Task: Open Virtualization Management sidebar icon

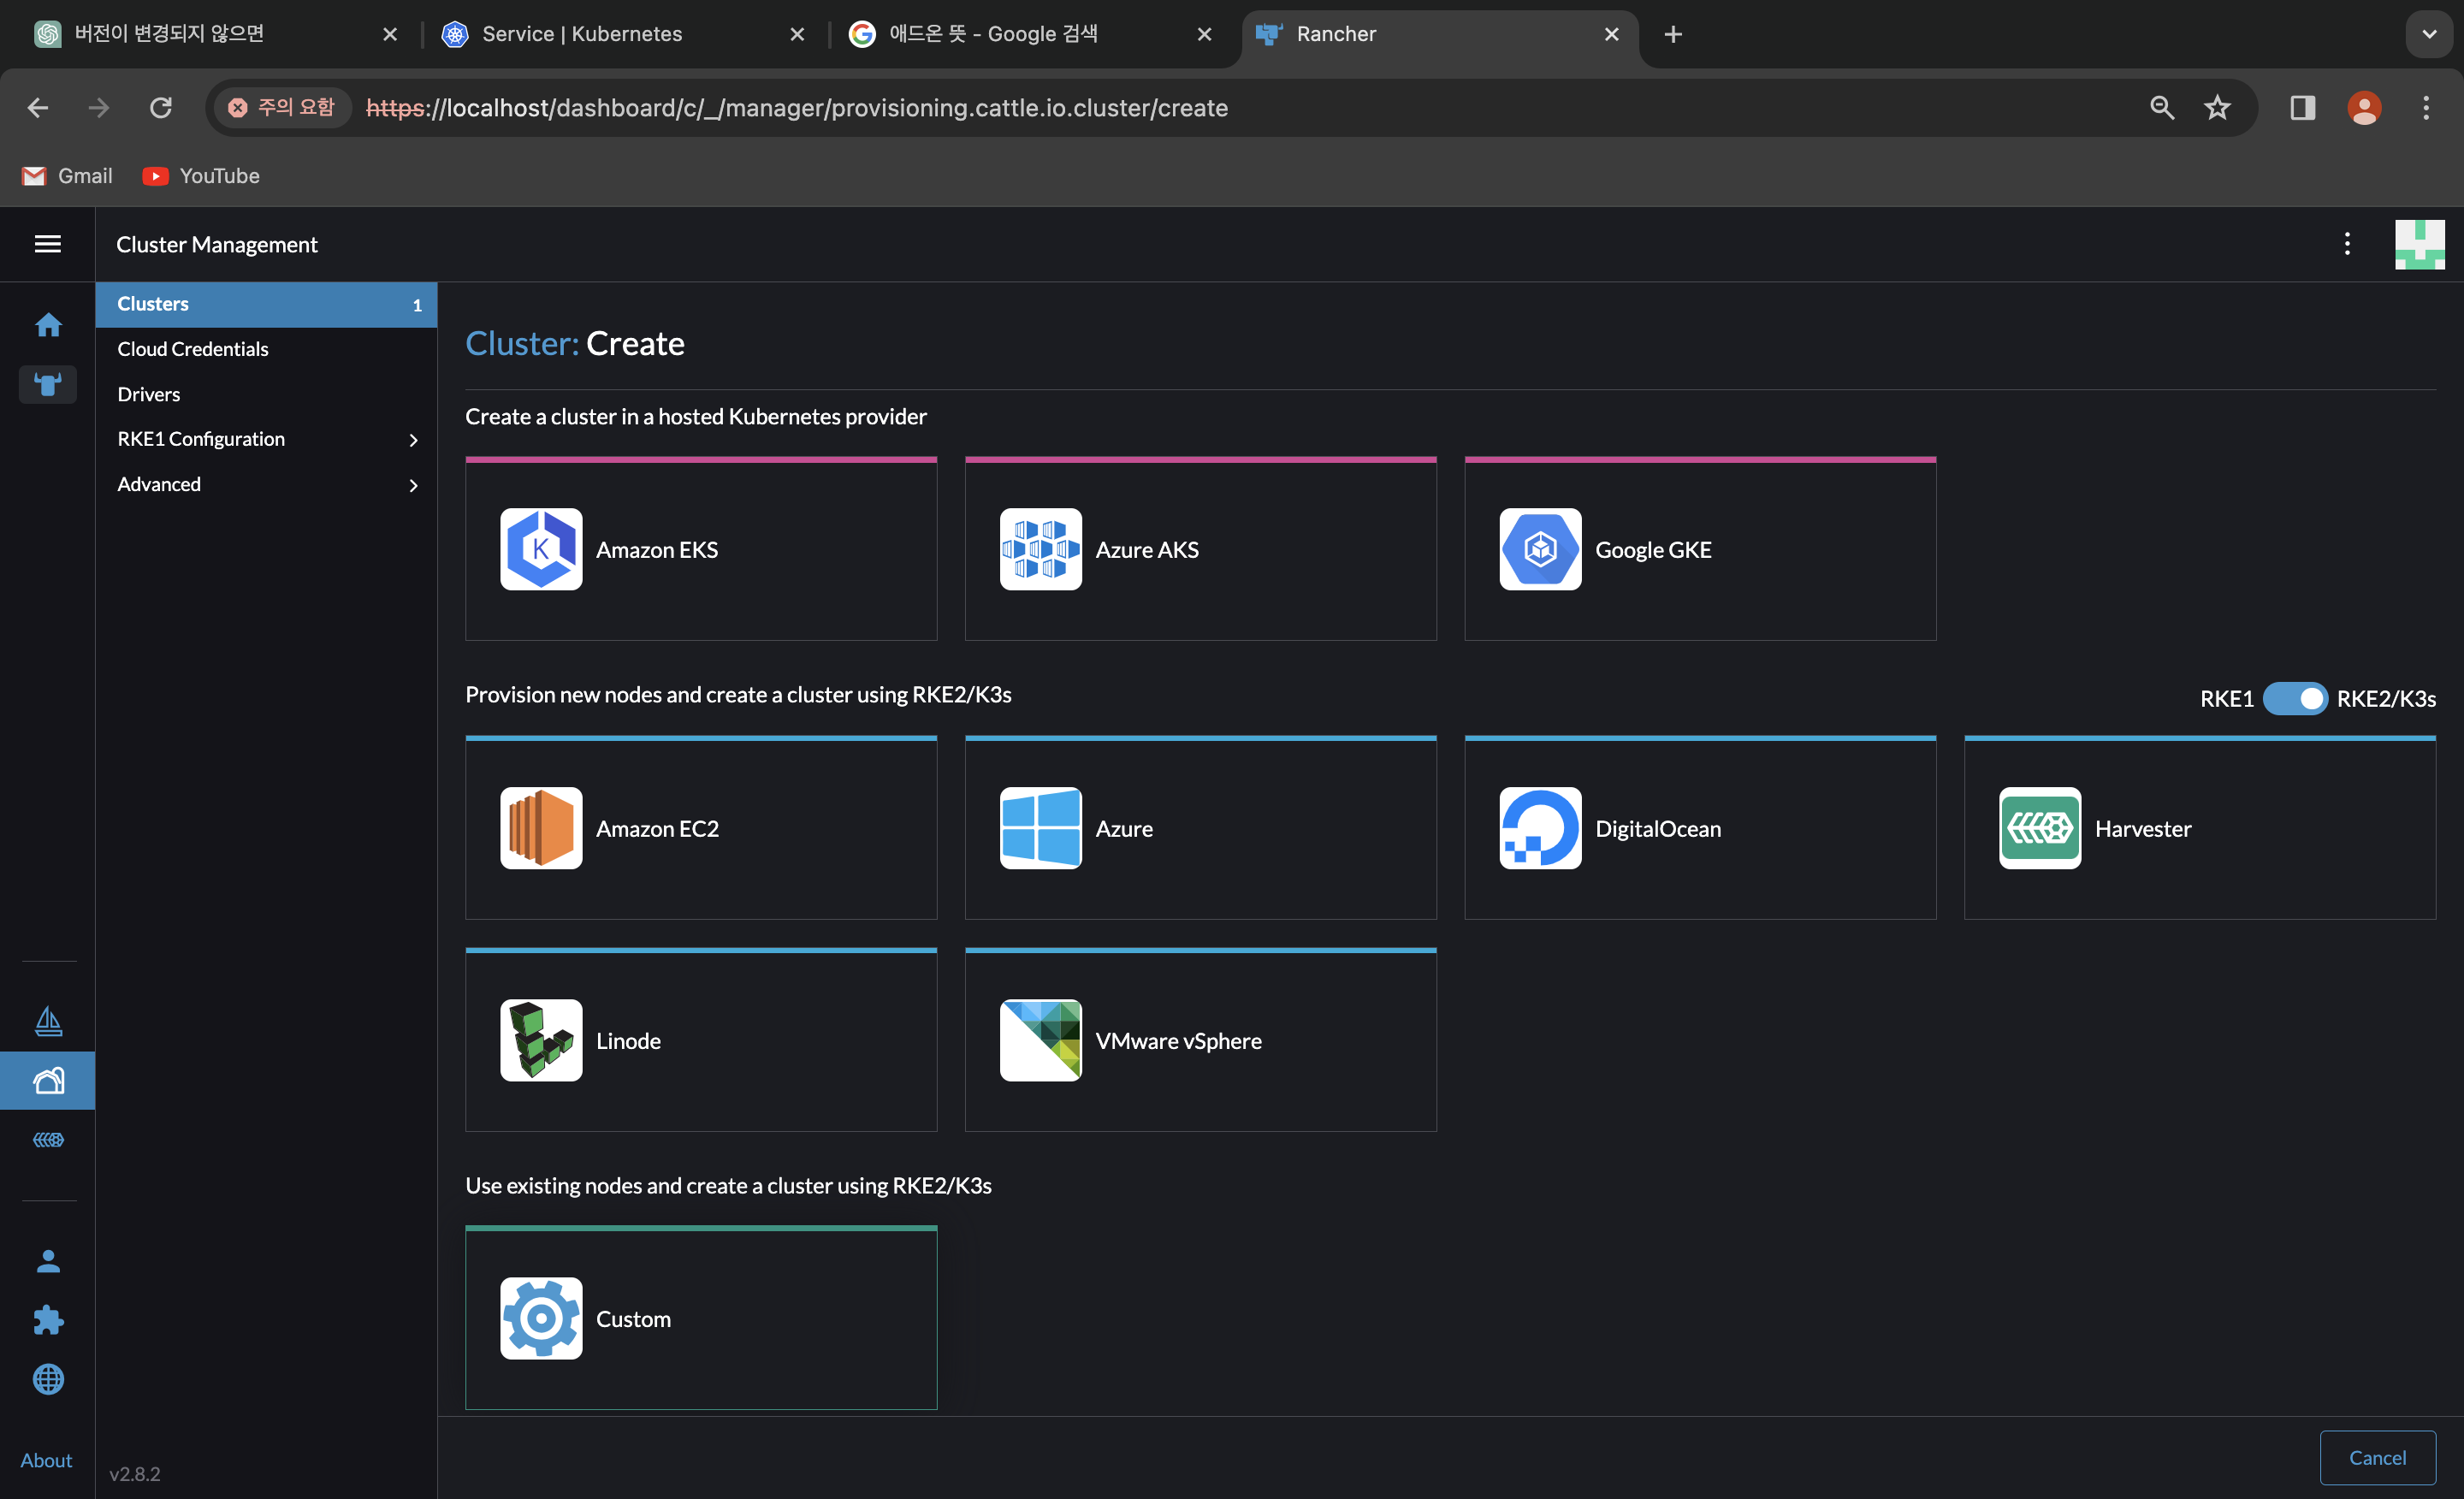Action: pos(48,1140)
